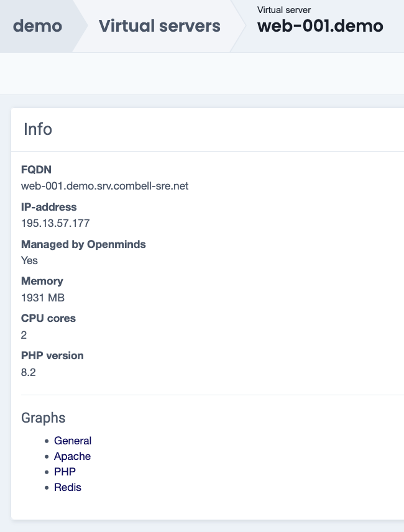Click the CPU cores field label
Viewport: 404px width, 532px height.
click(48, 318)
